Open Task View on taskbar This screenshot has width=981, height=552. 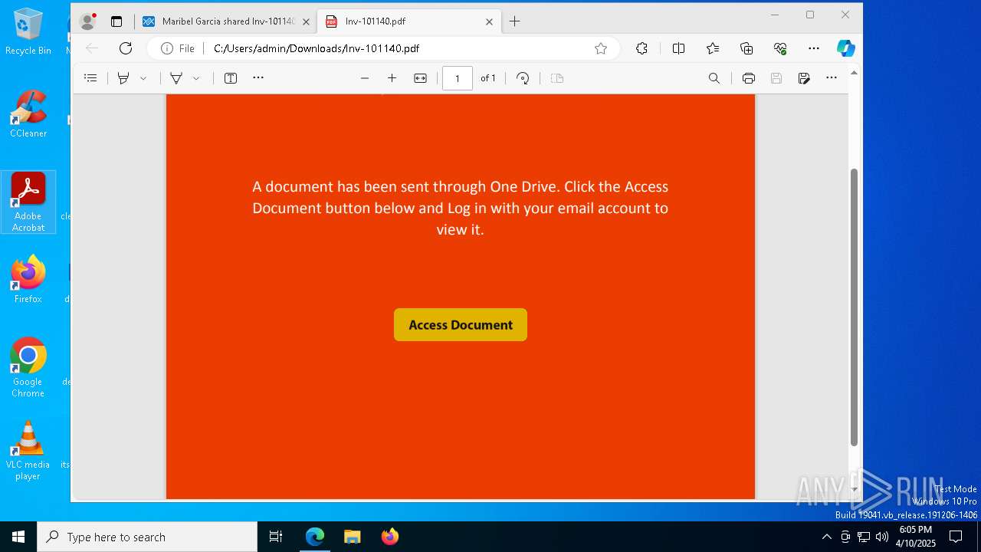[276, 537]
